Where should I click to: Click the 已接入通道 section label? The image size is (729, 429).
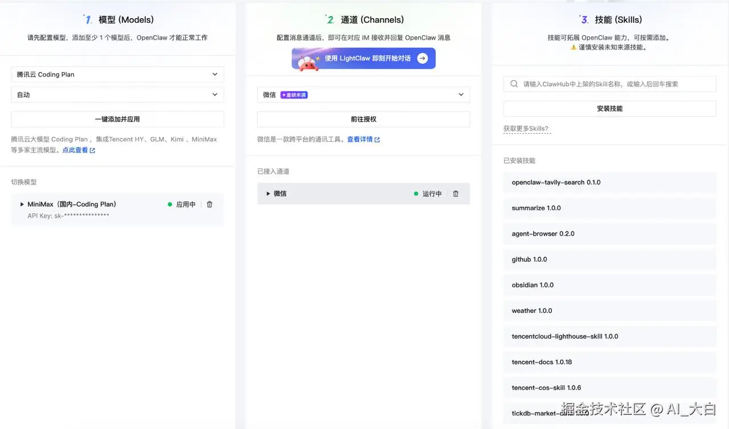273,171
